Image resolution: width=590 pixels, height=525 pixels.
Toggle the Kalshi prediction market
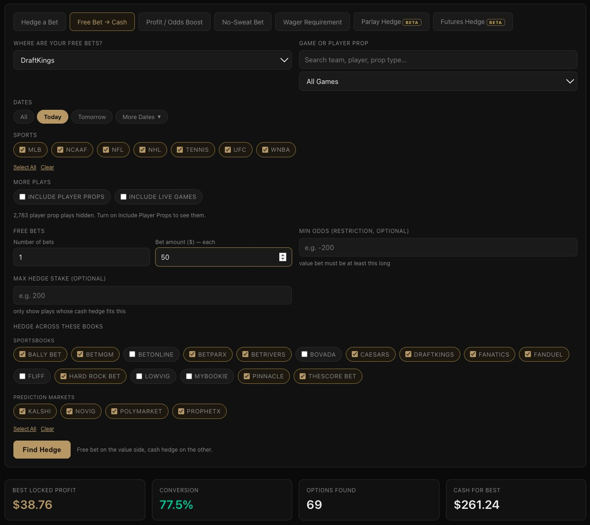coord(22,411)
